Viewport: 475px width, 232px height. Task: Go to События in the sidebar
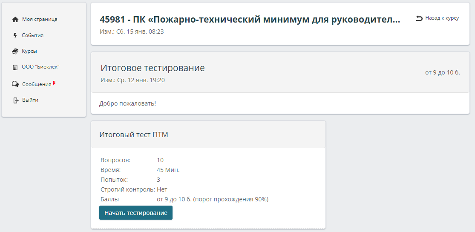pyautogui.click(x=32, y=35)
